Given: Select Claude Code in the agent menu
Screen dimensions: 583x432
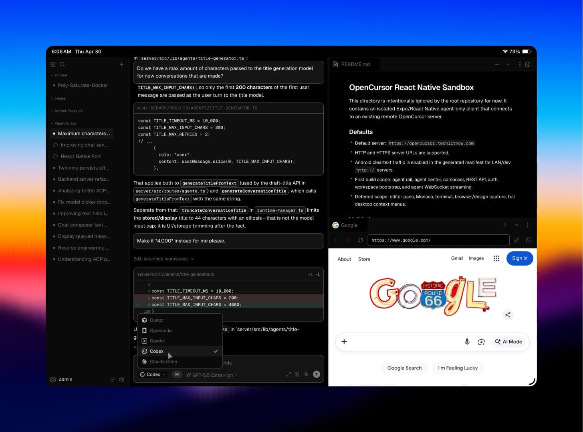Looking at the screenshot, I should 180,362.
